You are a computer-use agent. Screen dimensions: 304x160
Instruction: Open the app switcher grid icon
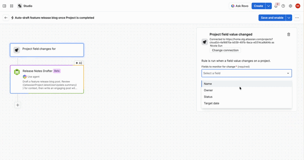(12, 6)
